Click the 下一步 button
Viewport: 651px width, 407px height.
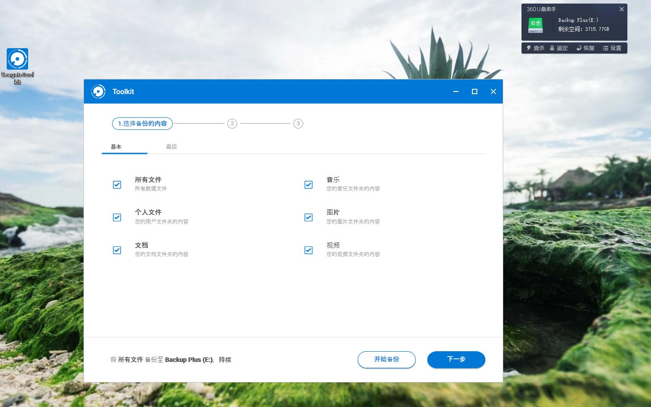tap(456, 360)
